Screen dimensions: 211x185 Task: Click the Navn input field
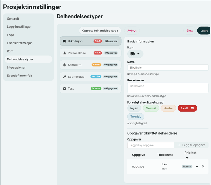pos(168,68)
